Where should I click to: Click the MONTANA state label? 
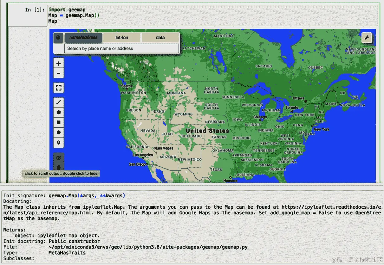point(176,93)
